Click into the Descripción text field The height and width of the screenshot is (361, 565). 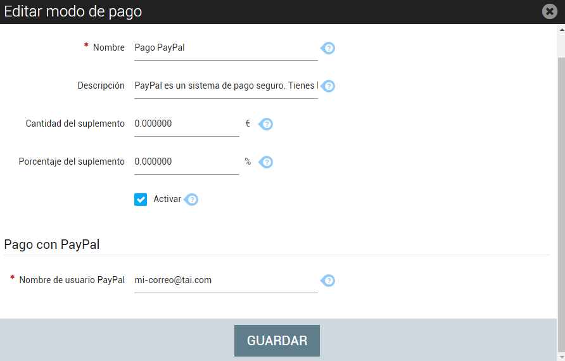(x=226, y=87)
